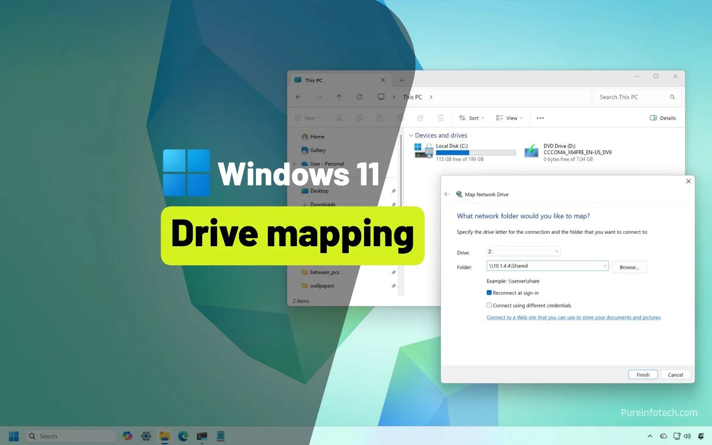The height and width of the screenshot is (445, 712).
Task: Enable Reconnect at sign-in checkbox
Action: tap(489, 292)
